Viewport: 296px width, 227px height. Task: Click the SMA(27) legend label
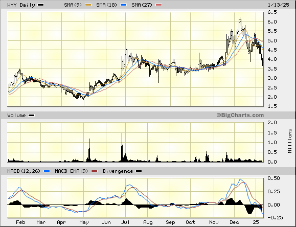click(142, 5)
